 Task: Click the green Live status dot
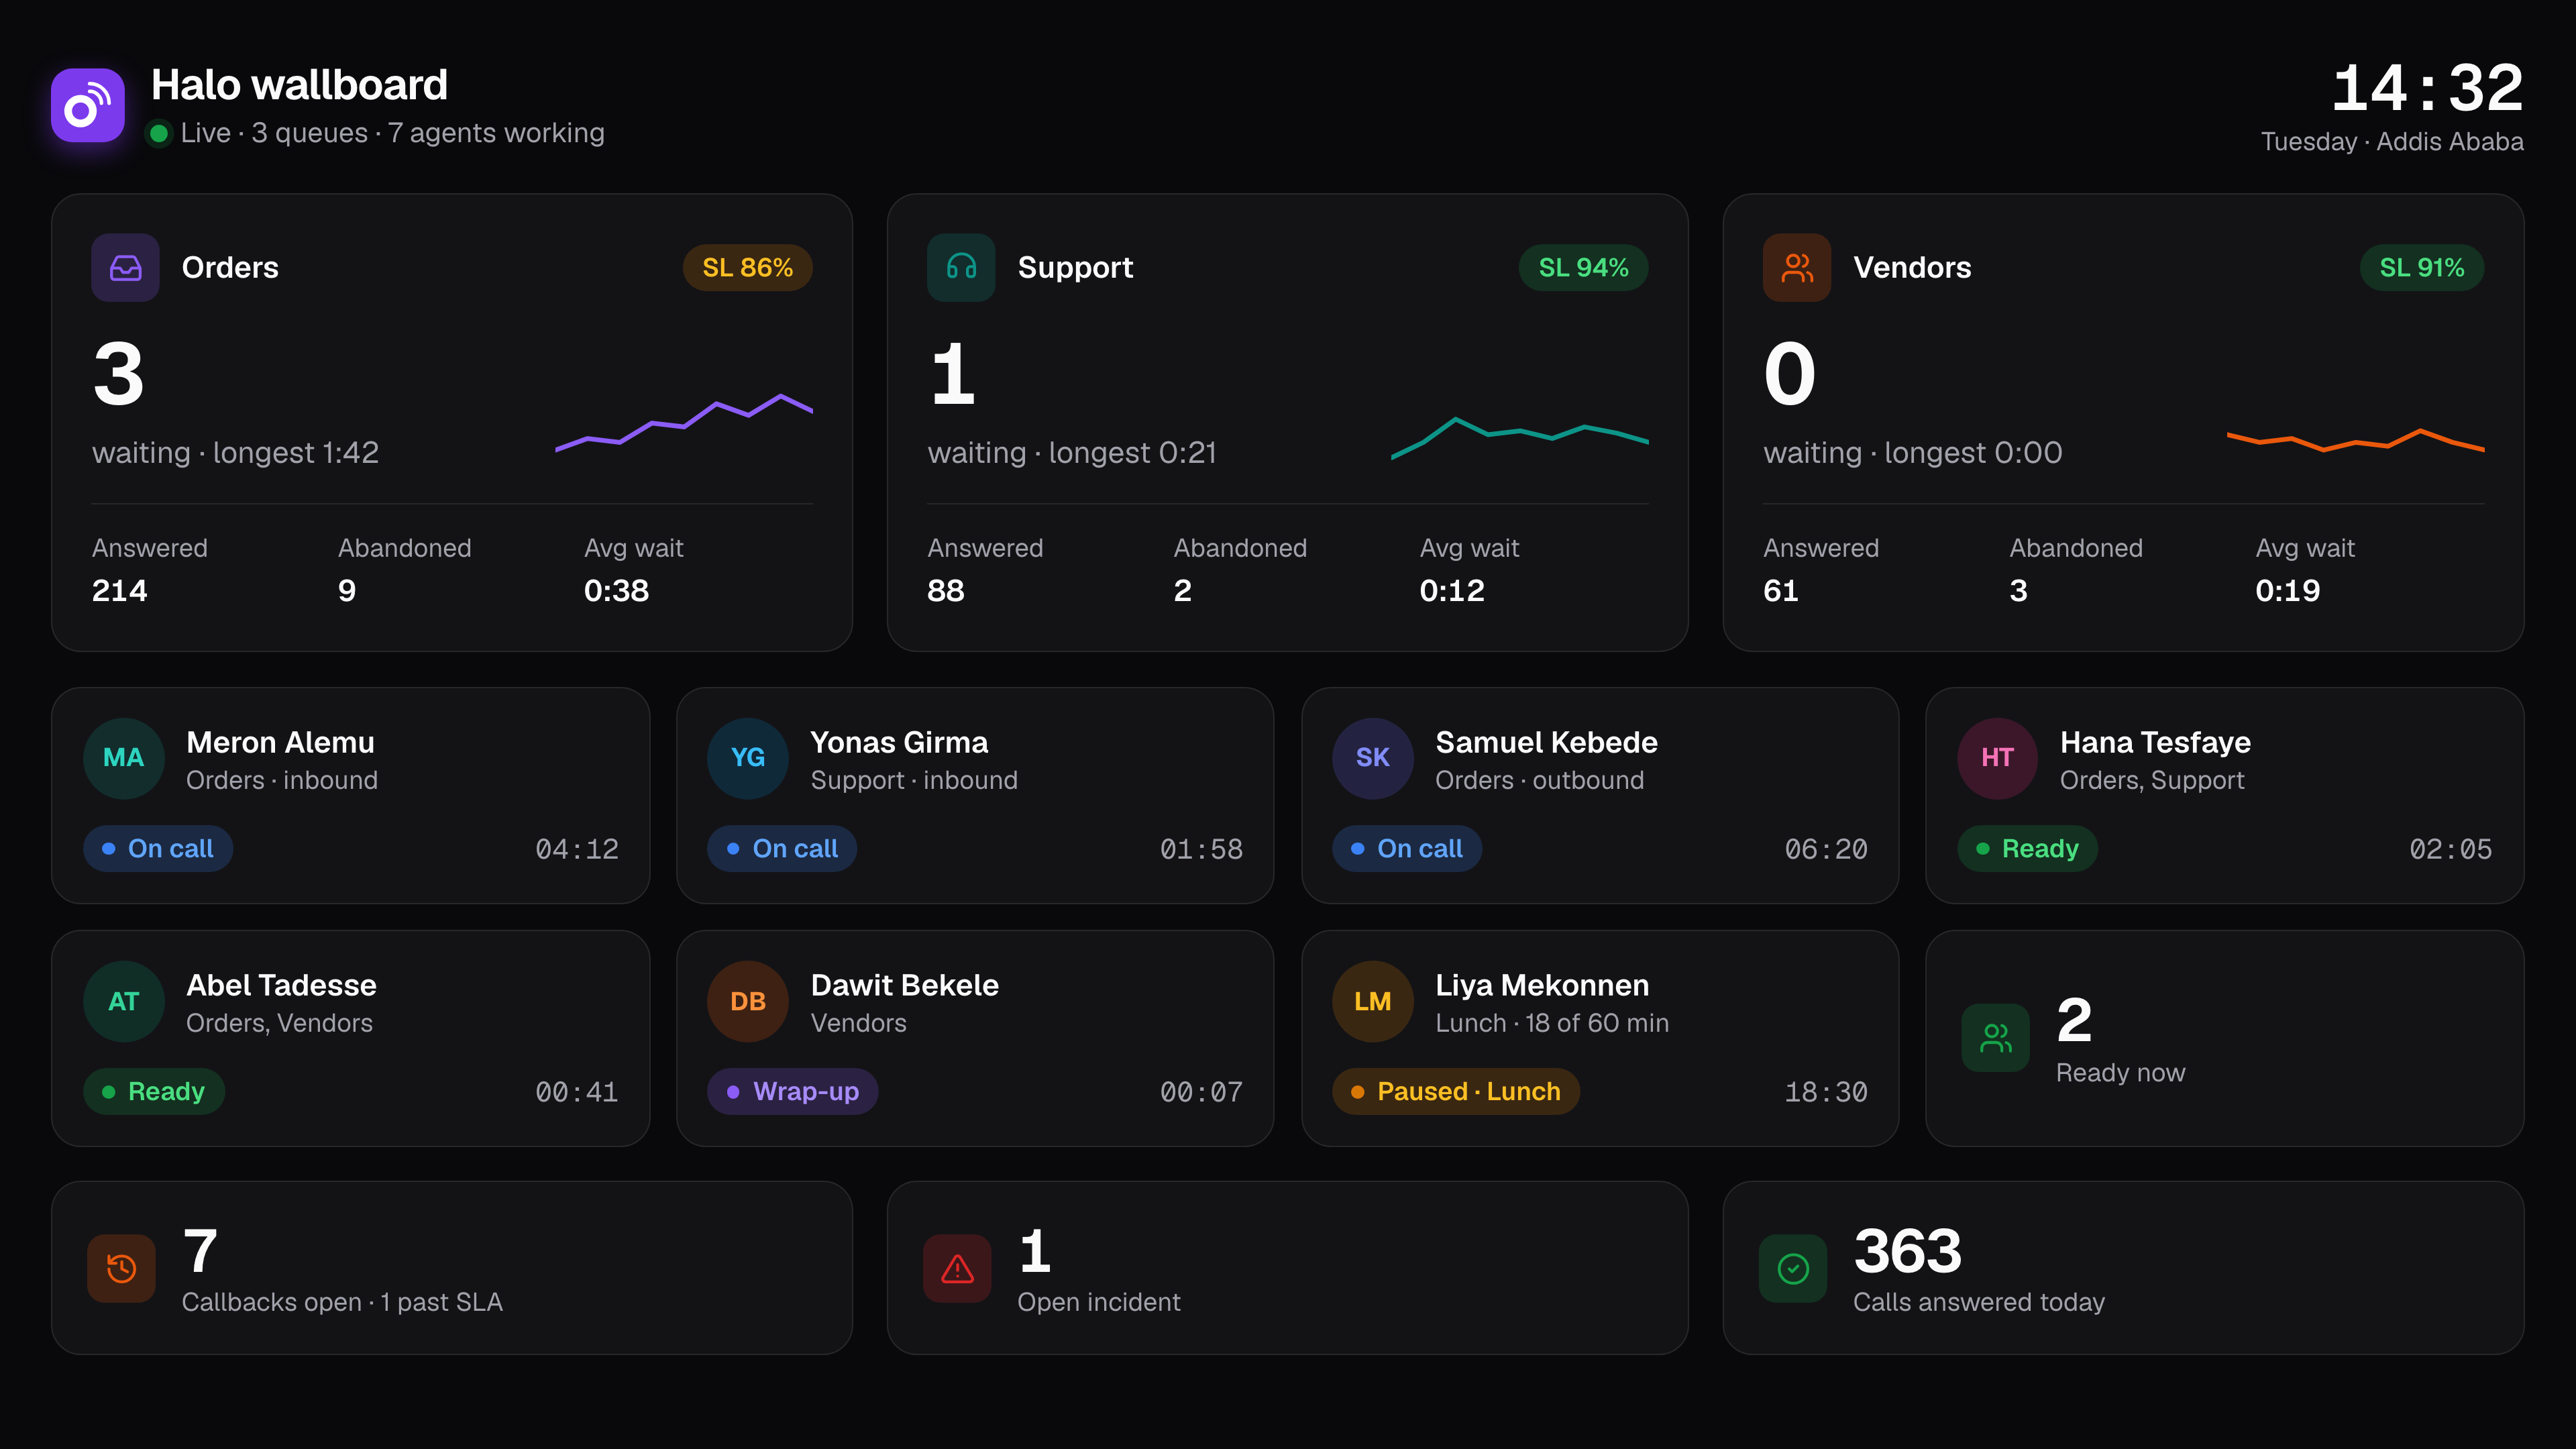[158, 133]
